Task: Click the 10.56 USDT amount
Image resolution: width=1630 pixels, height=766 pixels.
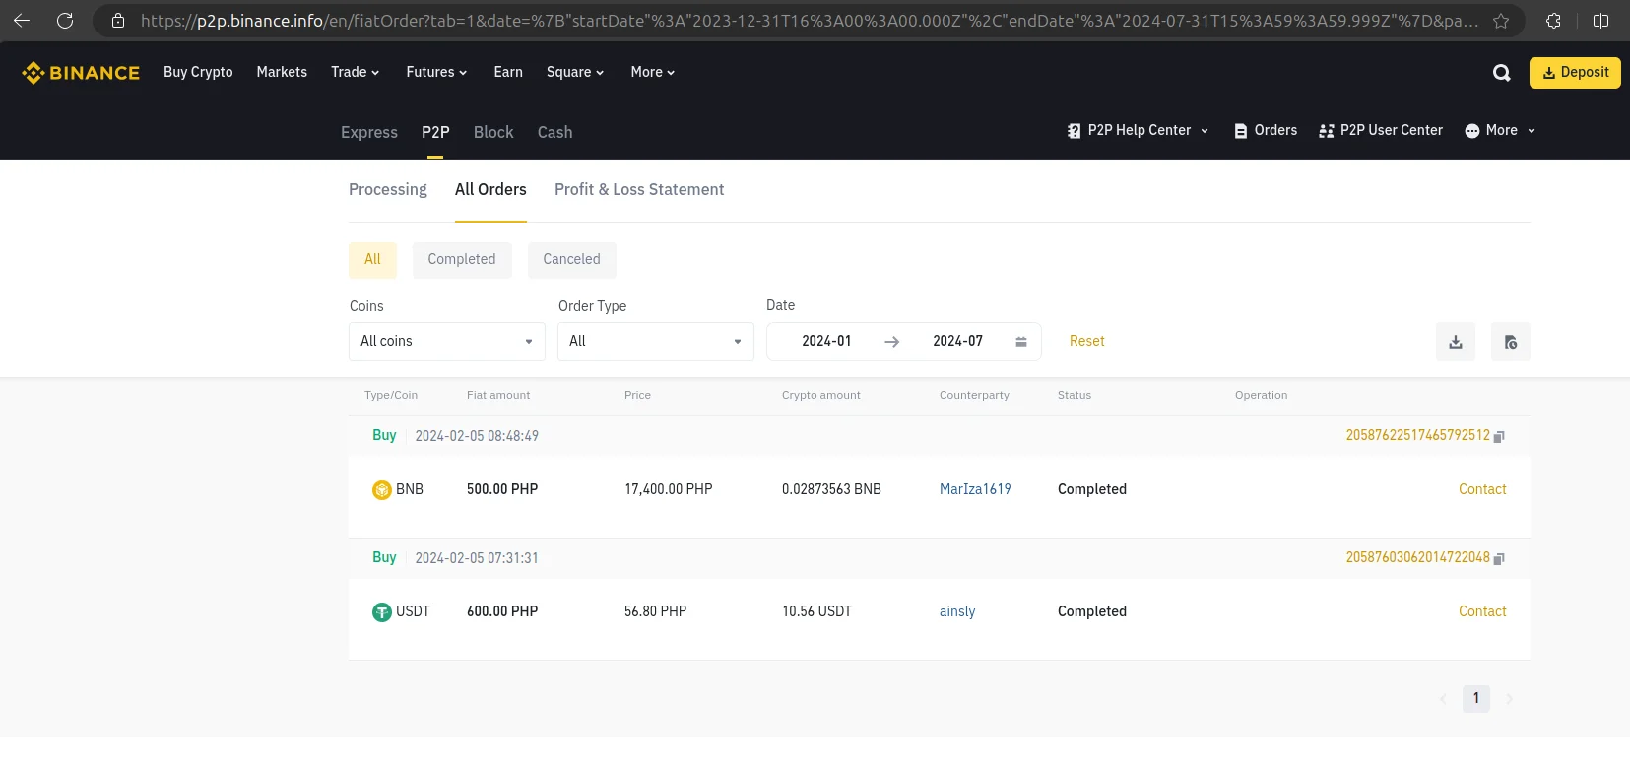Action: 816,611
